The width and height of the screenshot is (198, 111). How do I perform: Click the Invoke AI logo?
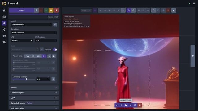(x=4, y=3)
